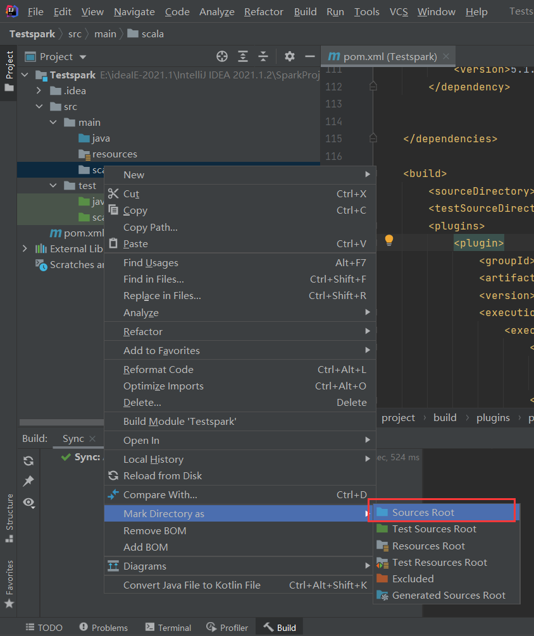This screenshot has height=636, width=534.
Task: Click the Sources Root blue folder icon
Action: click(382, 512)
